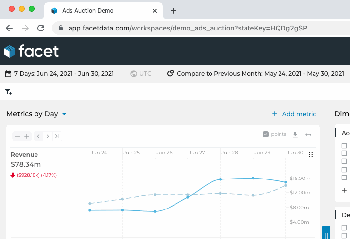Open the 7 Days date range picker
350x239 pixels.
click(60, 74)
